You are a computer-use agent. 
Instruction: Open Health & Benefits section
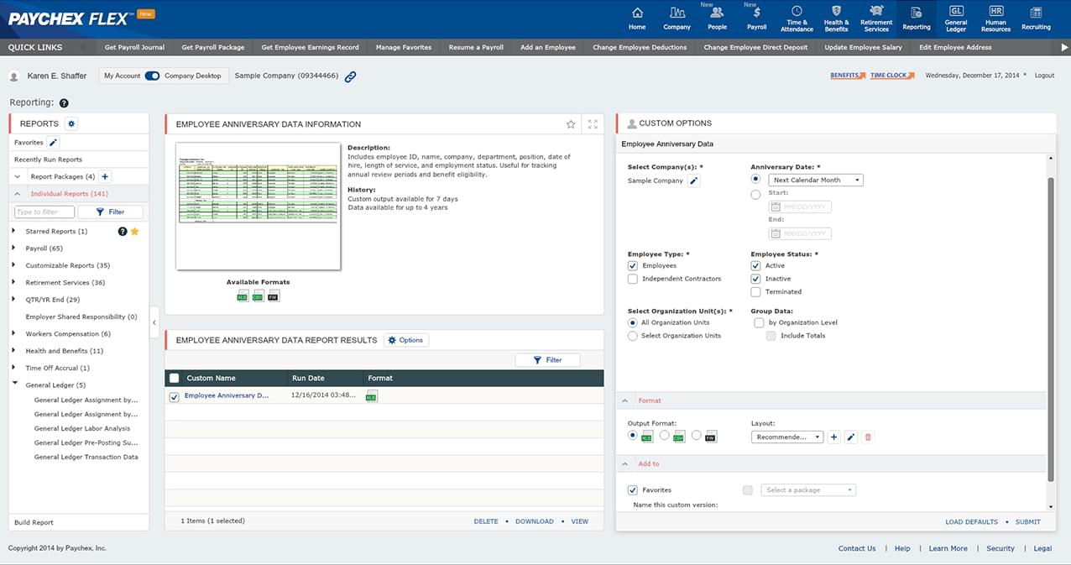[836, 18]
